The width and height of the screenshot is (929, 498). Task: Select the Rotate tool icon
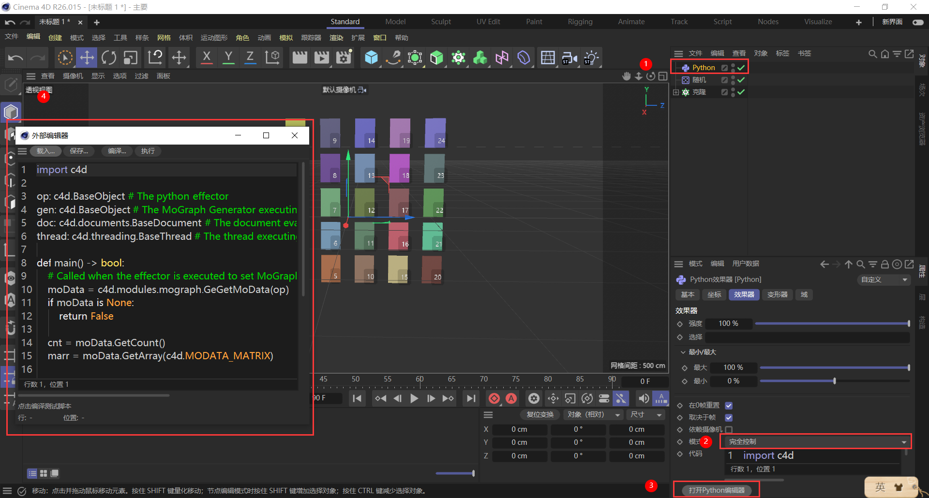click(109, 58)
